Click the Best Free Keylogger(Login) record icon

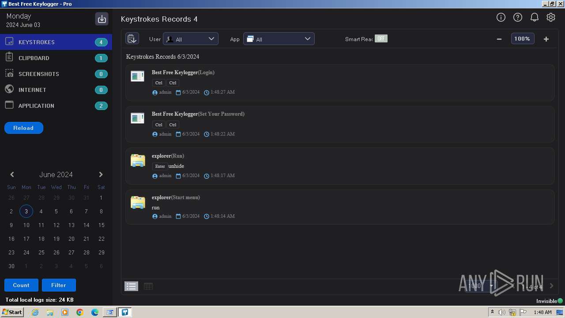[x=138, y=76]
